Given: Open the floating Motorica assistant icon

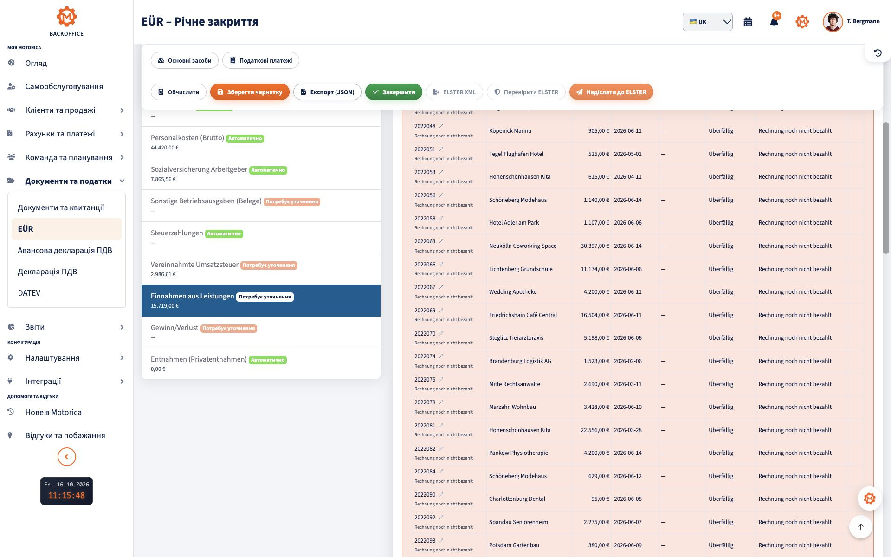Looking at the screenshot, I should coord(869,499).
